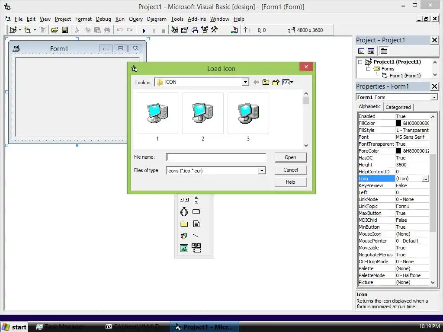Image resolution: width=443 pixels, height=332 pixels.
Task: Click the Find binoculars icon
Action: coord(107,30)
